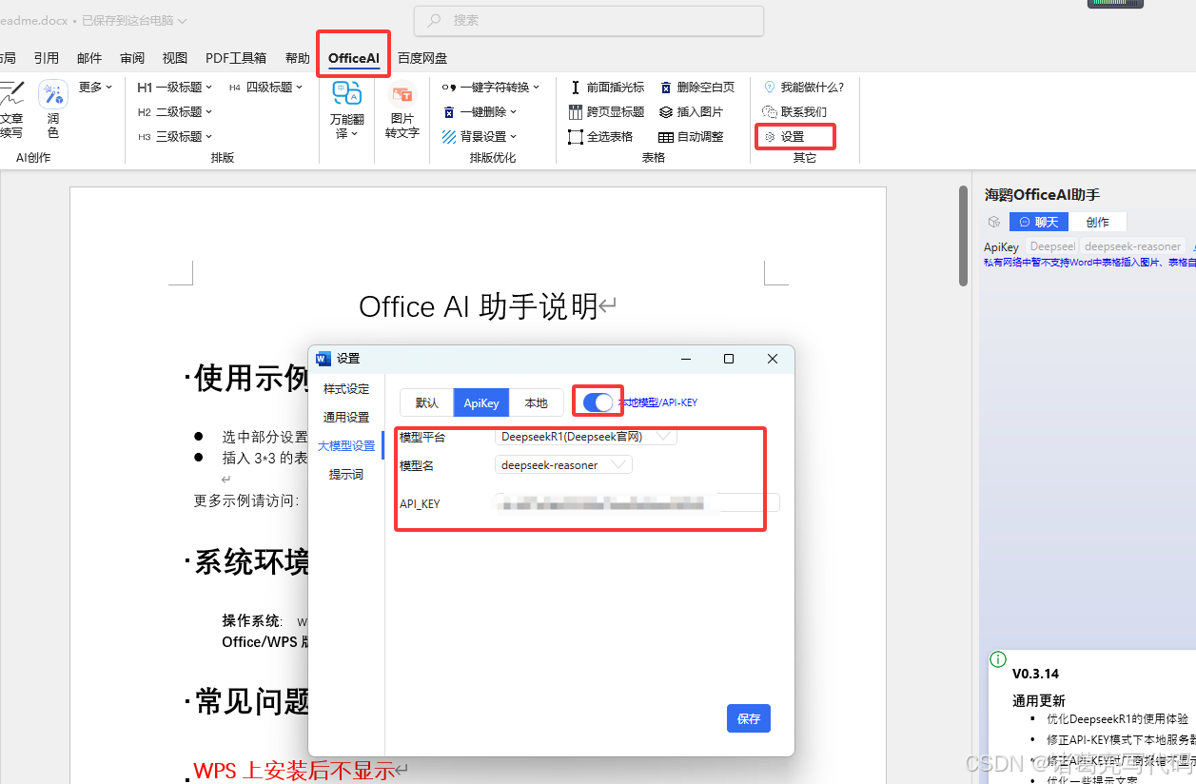Screen dimensions: 1196x784
Task: Open the H4 四级标题 dropdown
Action: 266,87
